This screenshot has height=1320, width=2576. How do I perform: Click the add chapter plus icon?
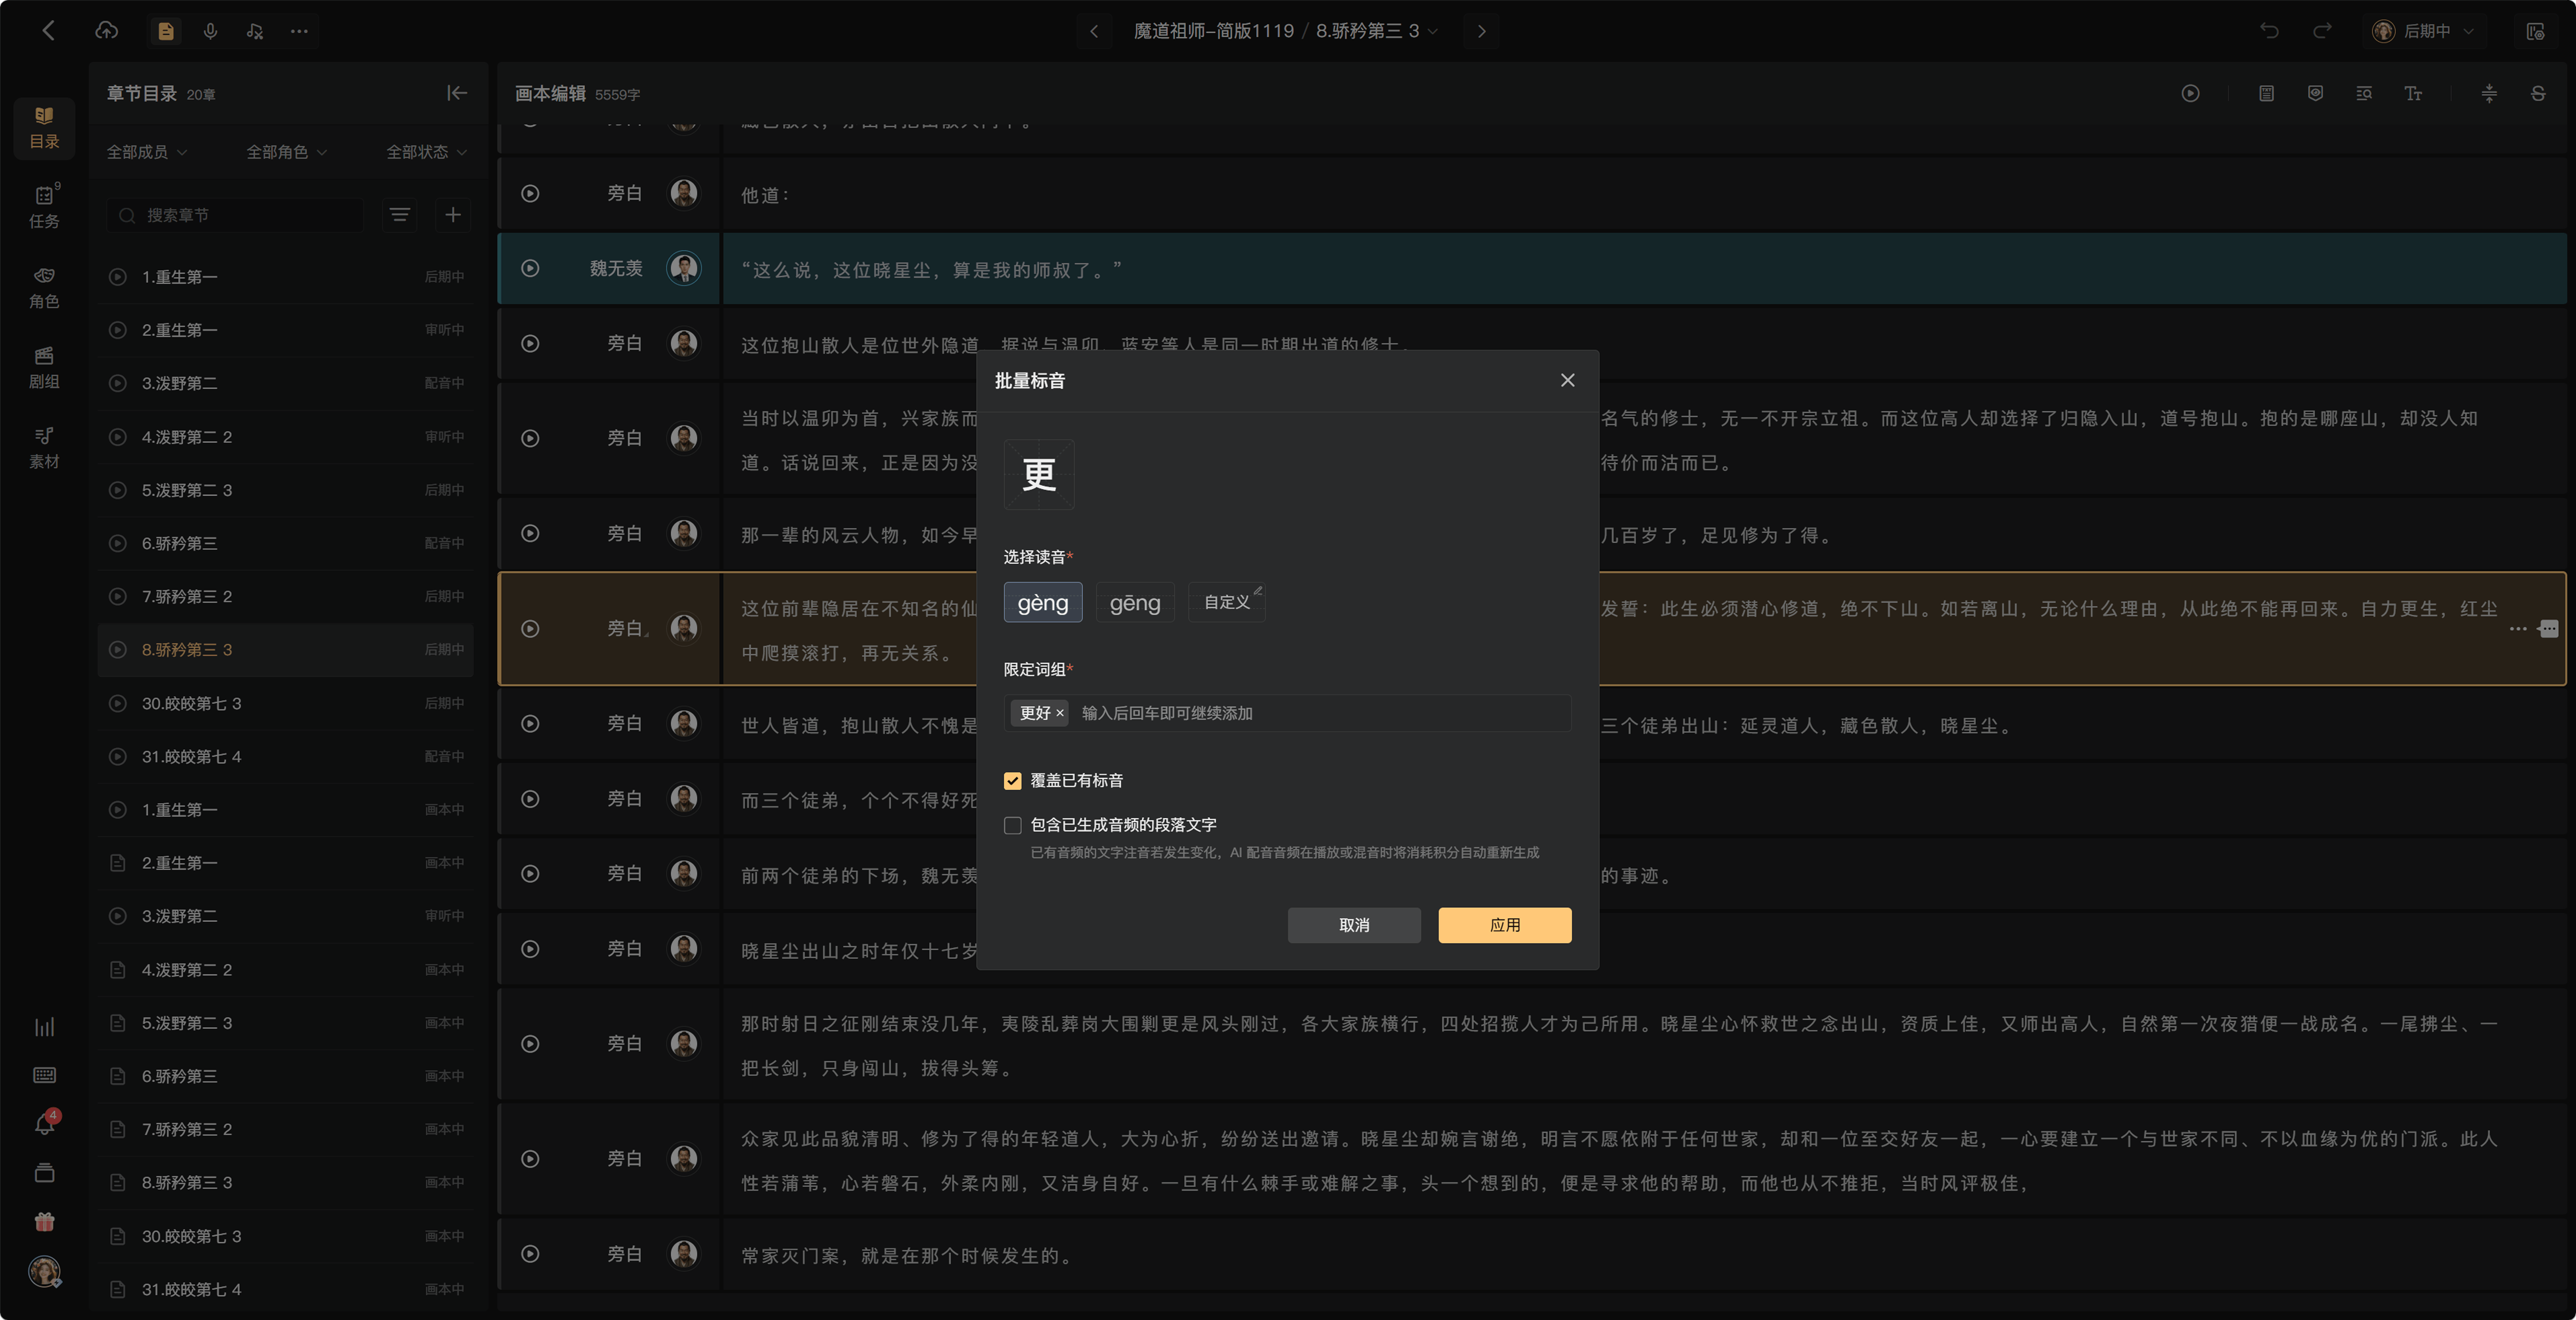coord(453,215)
